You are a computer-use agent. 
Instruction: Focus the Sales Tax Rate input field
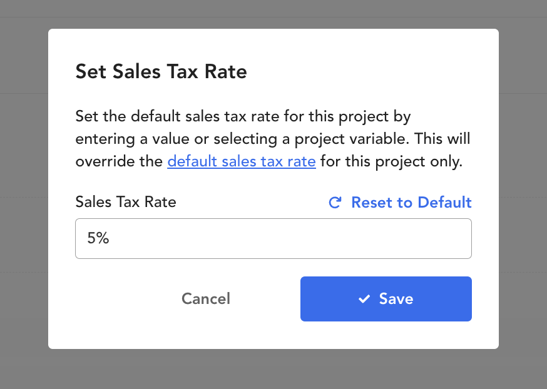273,238
